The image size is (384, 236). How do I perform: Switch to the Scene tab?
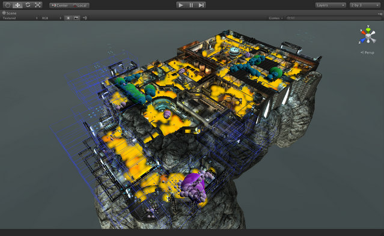coord(9,13)
